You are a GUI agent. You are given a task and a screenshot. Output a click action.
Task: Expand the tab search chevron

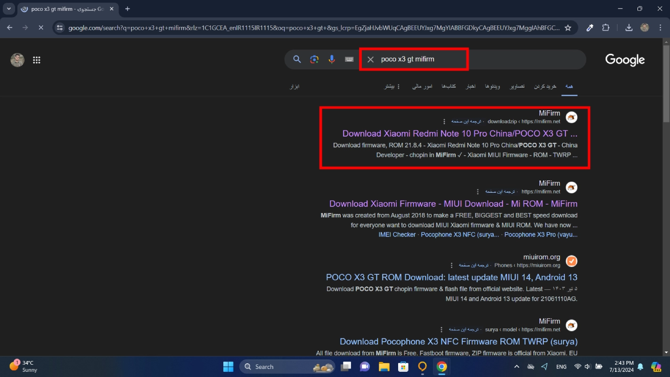(x=8, y=9)
